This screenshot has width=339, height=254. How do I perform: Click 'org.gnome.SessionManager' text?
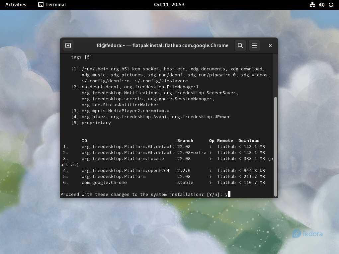coord(180,99)
